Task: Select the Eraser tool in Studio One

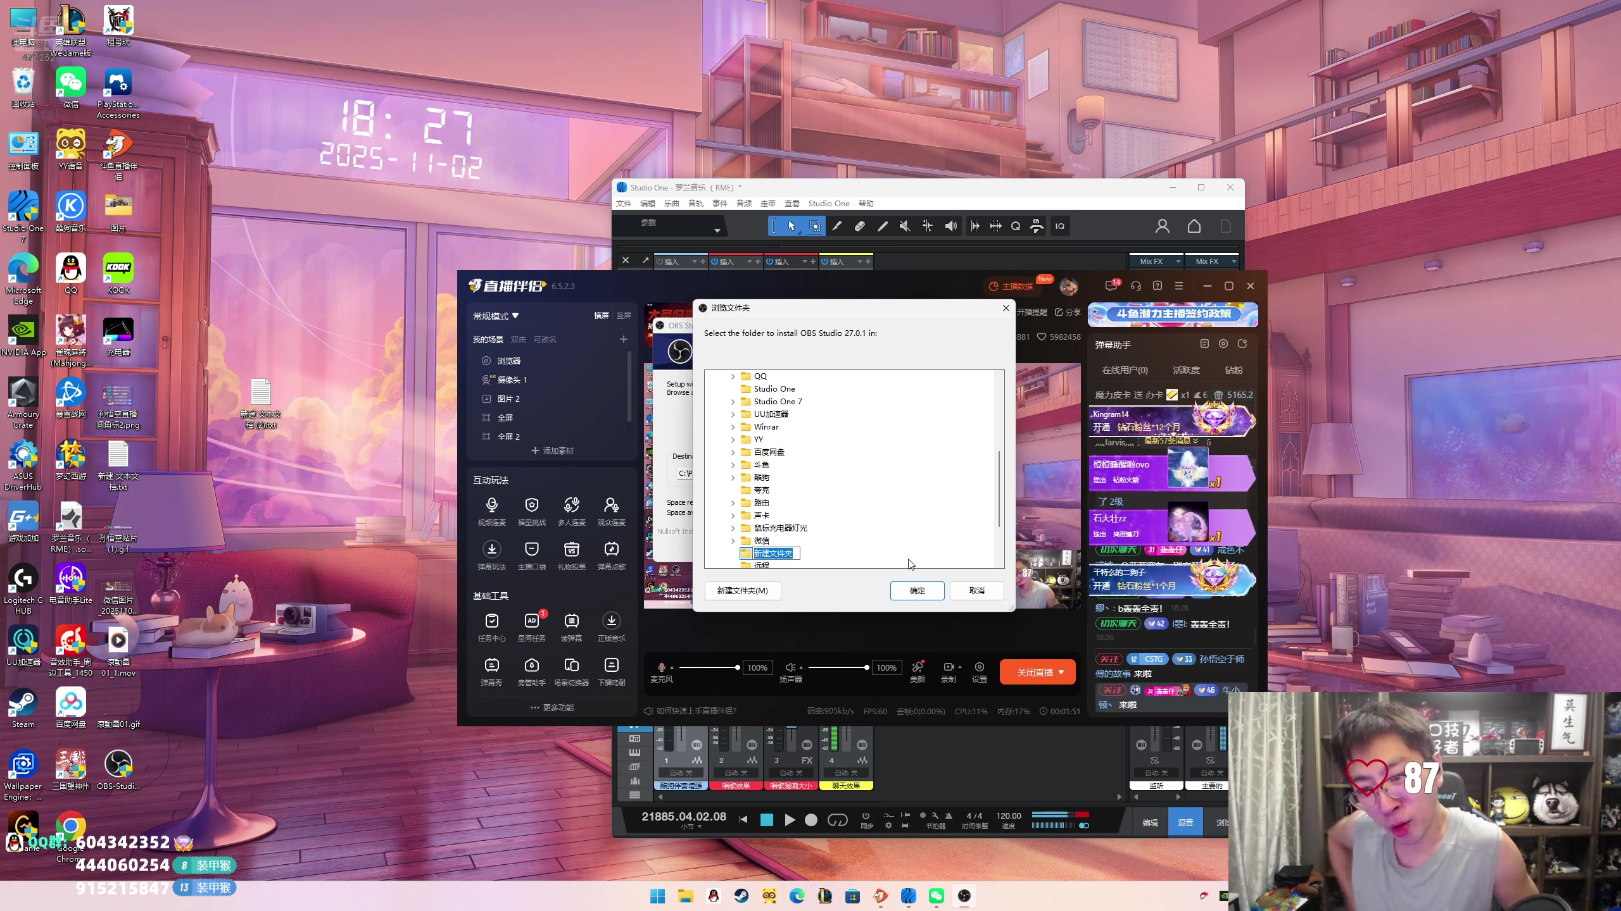Action: tap(859, 226)
